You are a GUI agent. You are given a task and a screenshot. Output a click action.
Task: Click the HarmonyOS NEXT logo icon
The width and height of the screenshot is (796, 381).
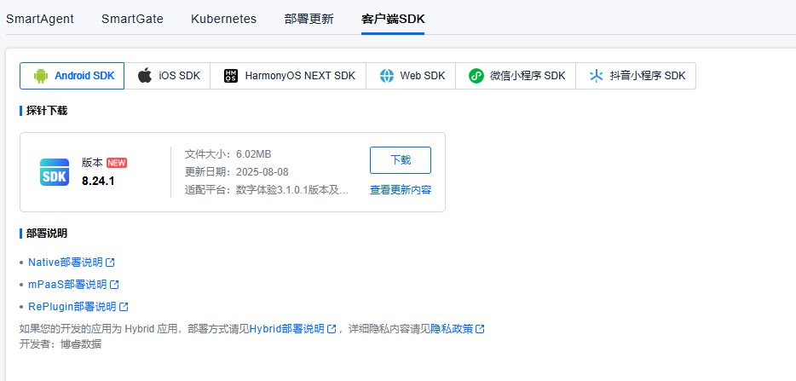click(231, 76)
